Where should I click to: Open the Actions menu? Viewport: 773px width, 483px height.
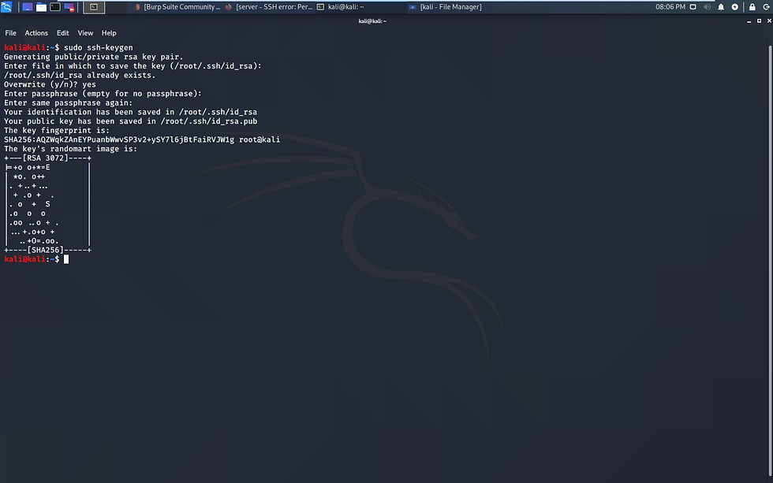(36, 33)
